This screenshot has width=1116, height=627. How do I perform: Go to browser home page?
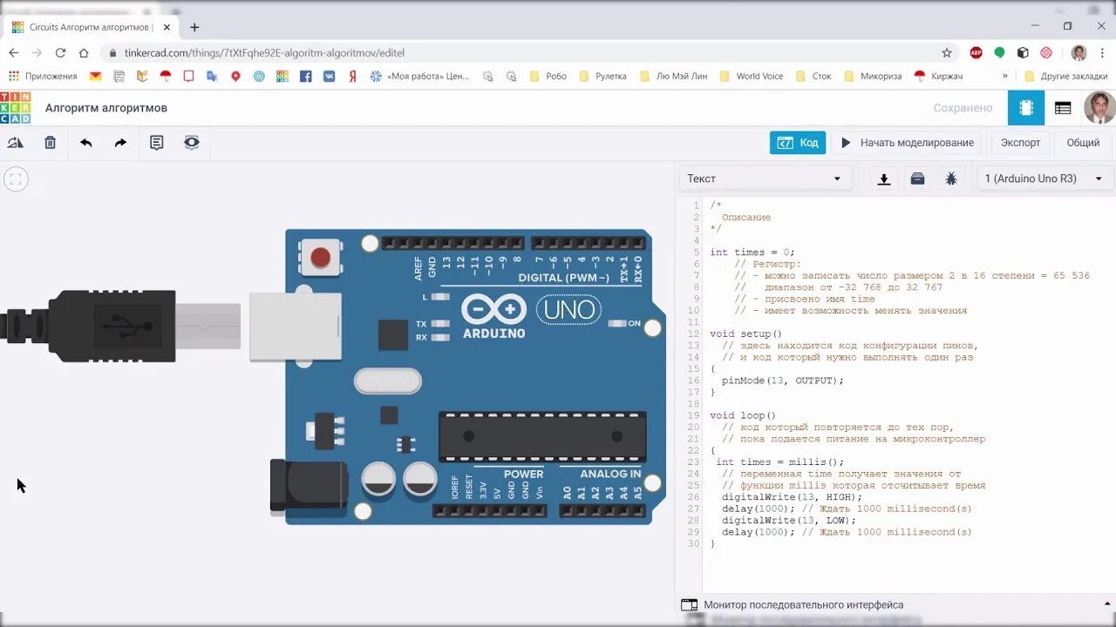tap(84, 52)
